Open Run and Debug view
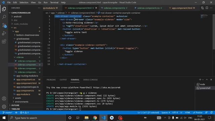Screen dimensions: 215x121 (x=4, y=33)
